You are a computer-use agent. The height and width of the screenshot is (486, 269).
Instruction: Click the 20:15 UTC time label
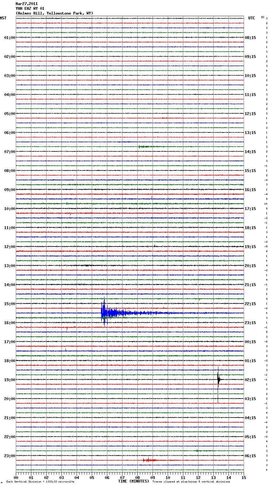coord(250,266)
